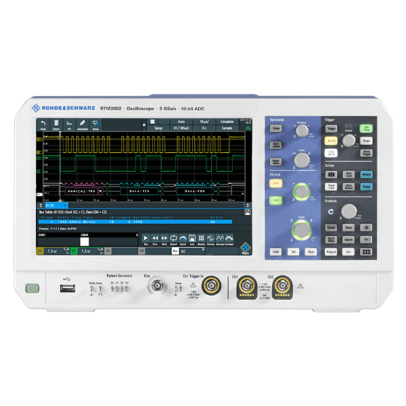Toggle the C1 channel label on screen
Image resolution: width=406 pixels, height=406 pixels.
point(40,251)
